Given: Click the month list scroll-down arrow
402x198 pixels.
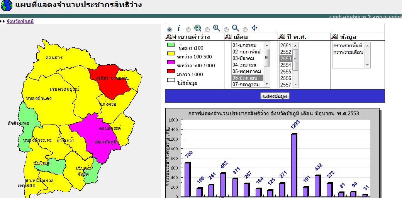Looking at the screenshot, I should [266, 84].
